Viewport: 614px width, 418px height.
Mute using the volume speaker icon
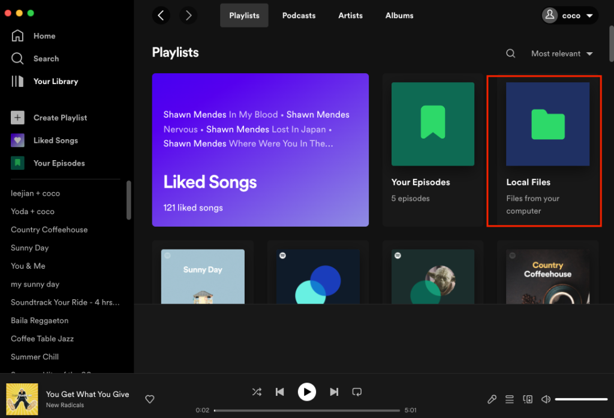point(546,399)
